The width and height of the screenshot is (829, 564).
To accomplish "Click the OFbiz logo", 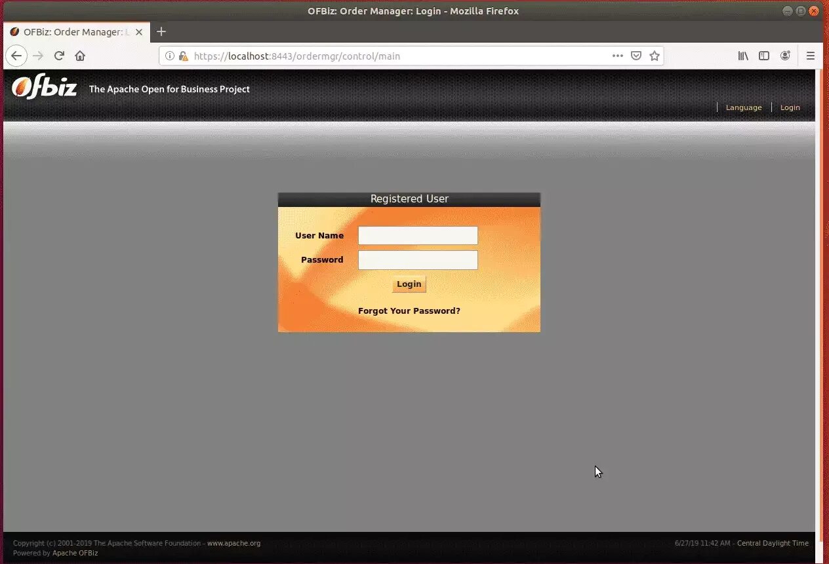I will click(43, 87).
